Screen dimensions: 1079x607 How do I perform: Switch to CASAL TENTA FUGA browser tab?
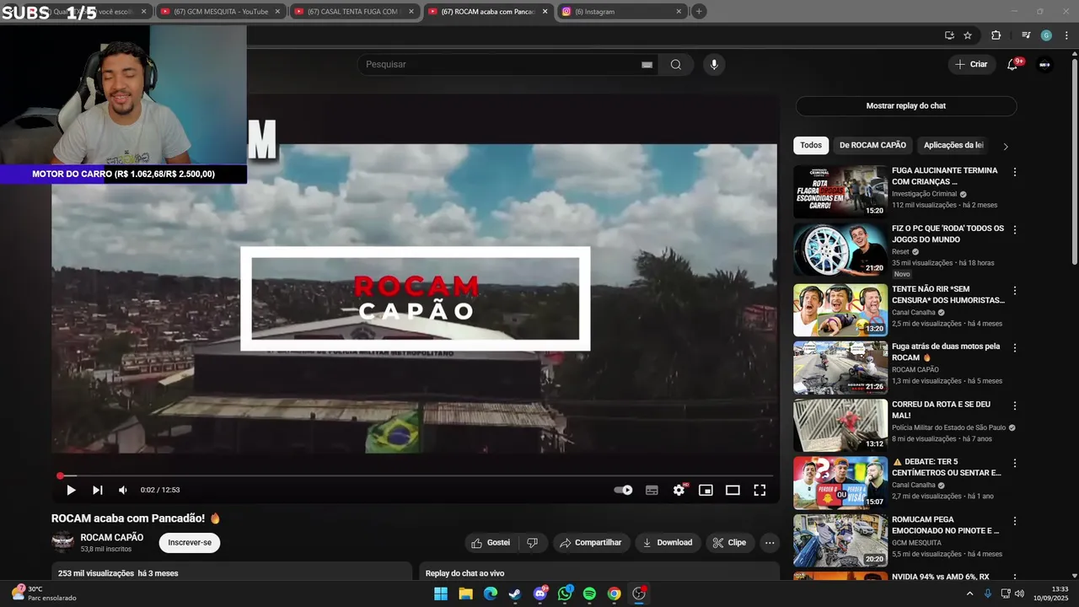click(353, 12)
